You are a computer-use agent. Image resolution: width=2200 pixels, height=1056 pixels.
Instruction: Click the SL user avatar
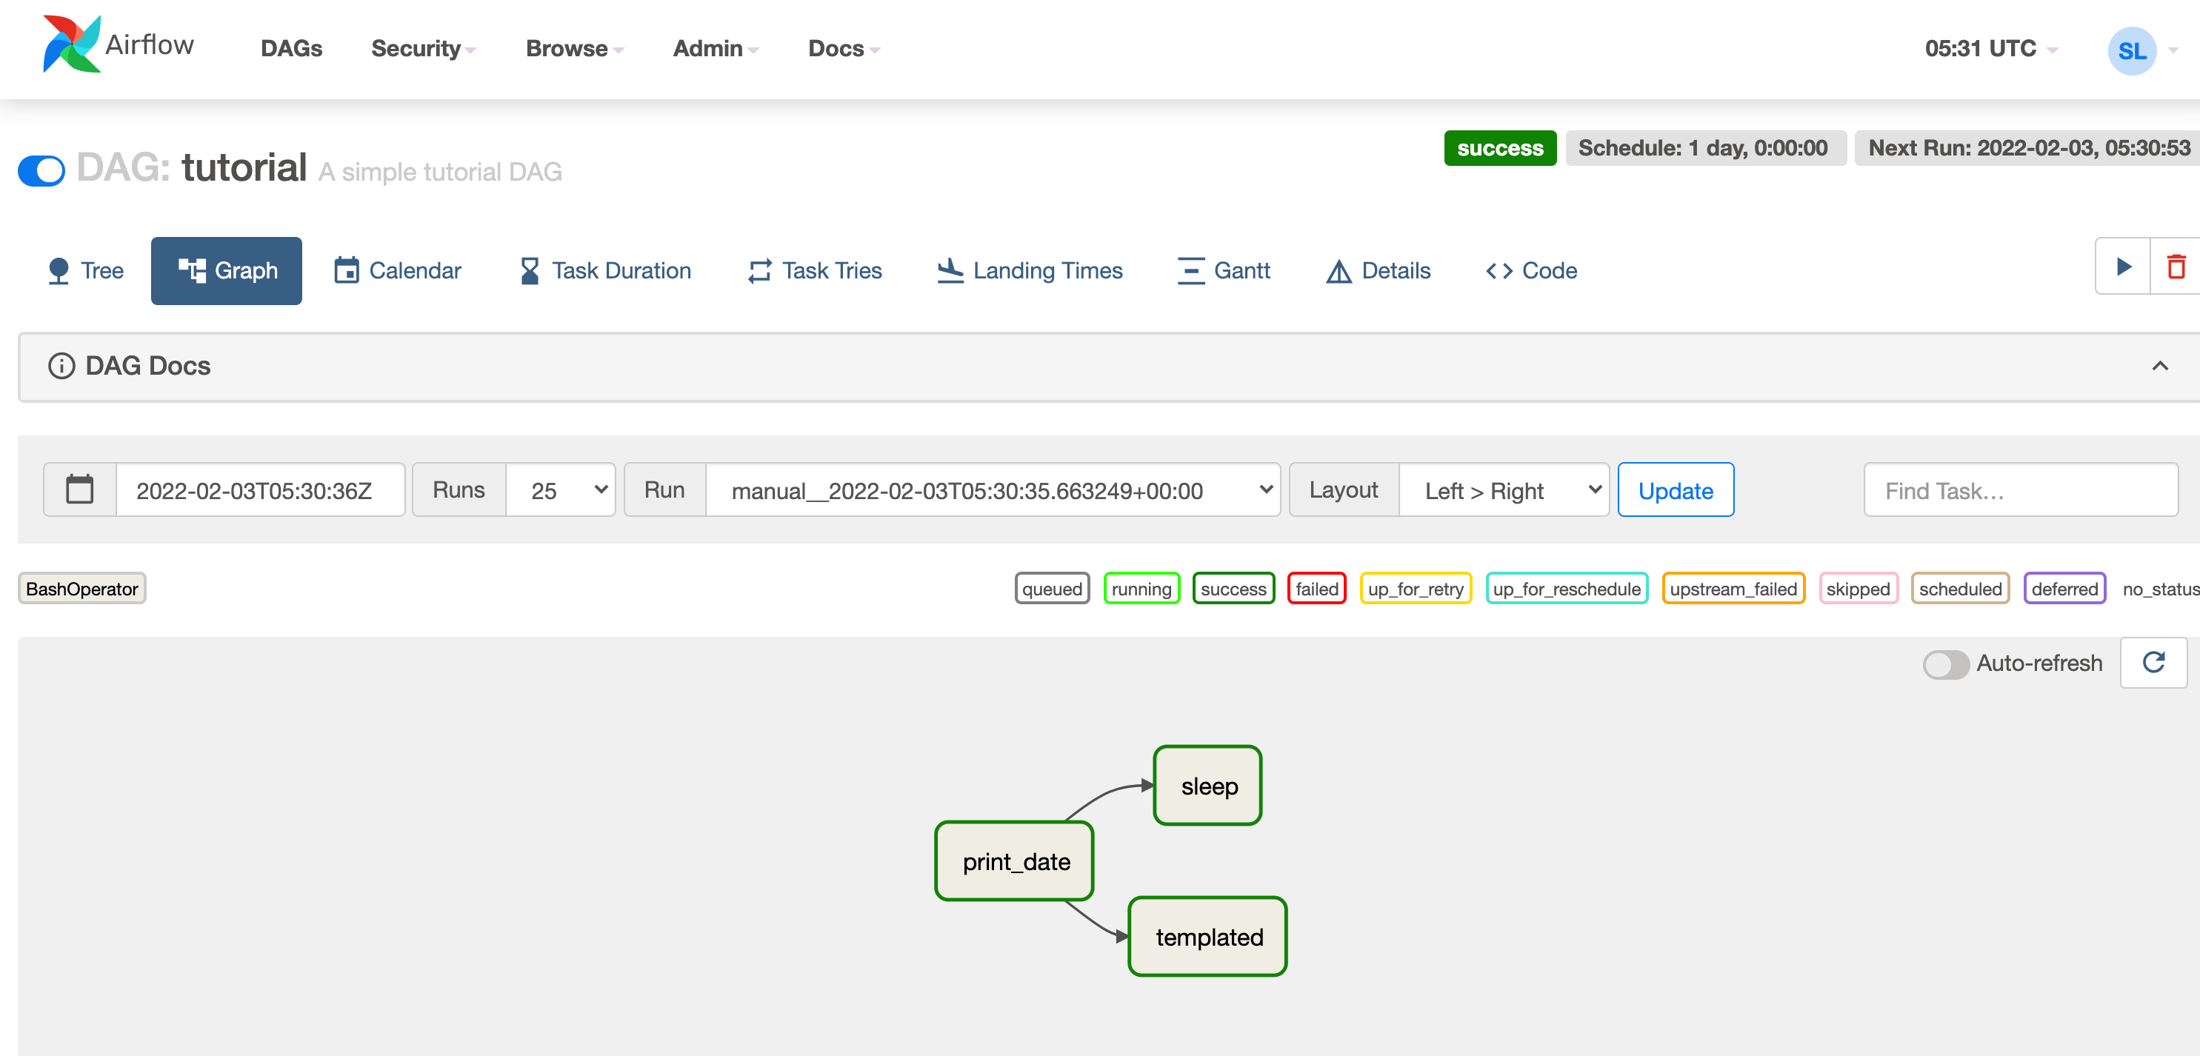tap(2132, 50)
